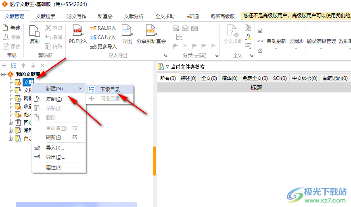Screen dimensions: 351x207
Task: Open the 自动更新 dropdown
Action: click(276, 44)
